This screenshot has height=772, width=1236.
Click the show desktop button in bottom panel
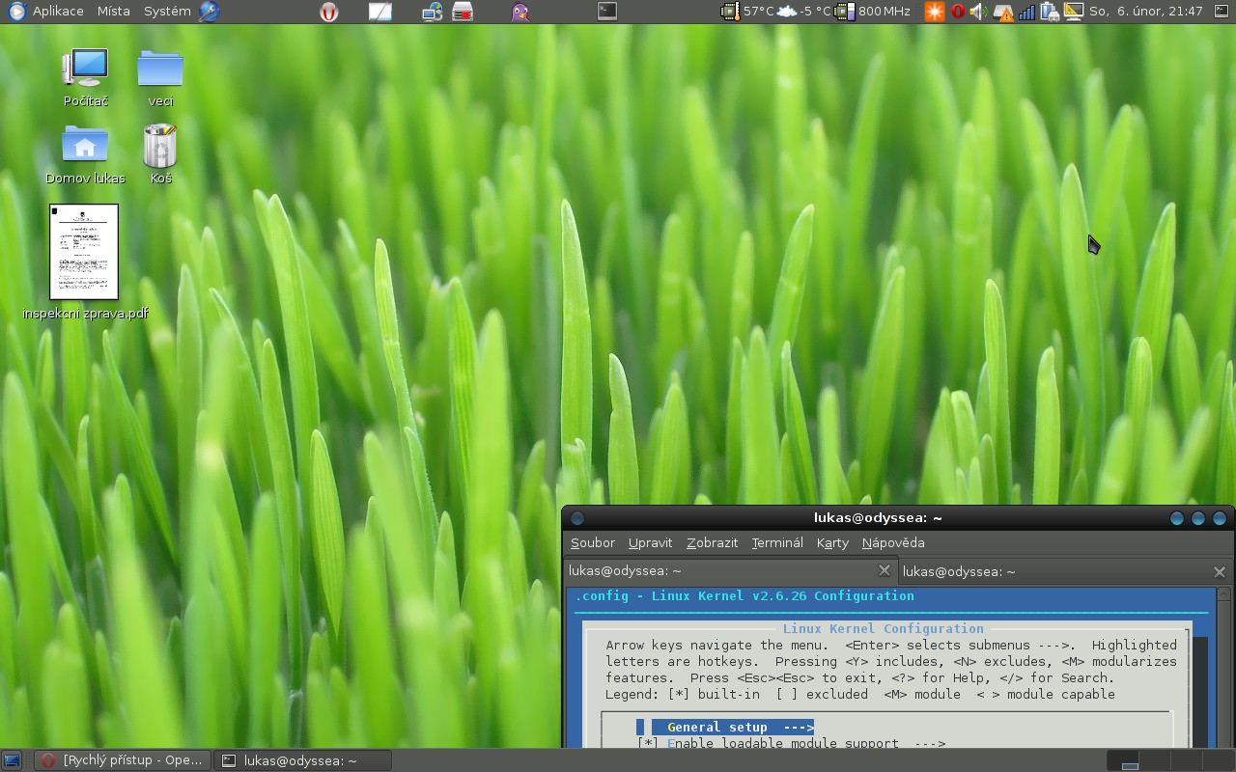pyautogui.click(x=12, y=760)
